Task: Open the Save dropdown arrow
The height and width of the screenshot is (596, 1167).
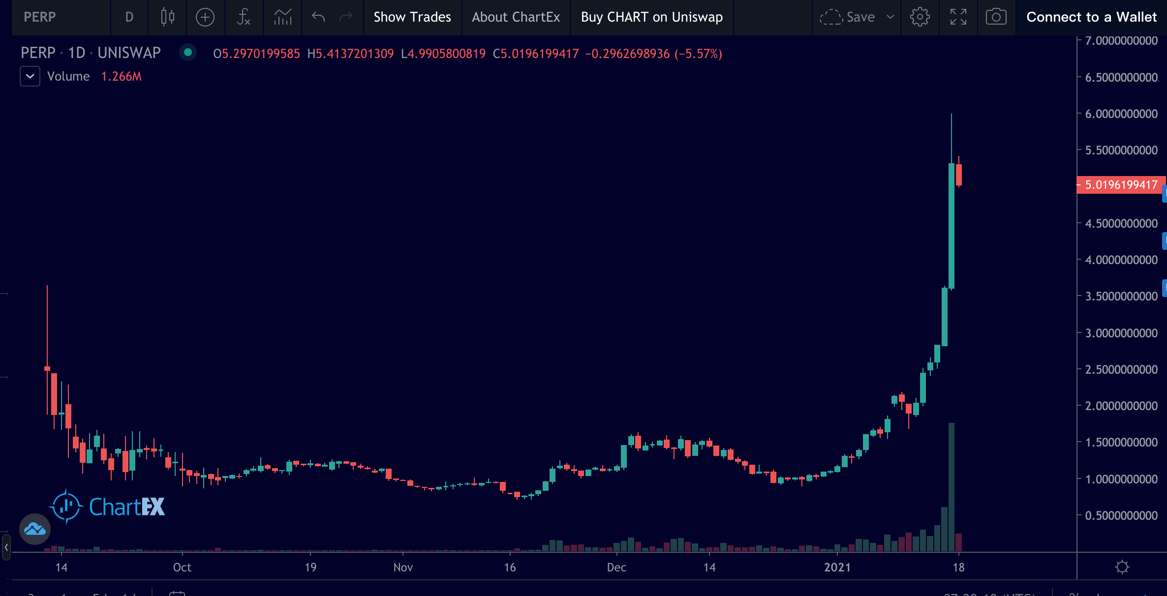Action: [x=891, y=17]
